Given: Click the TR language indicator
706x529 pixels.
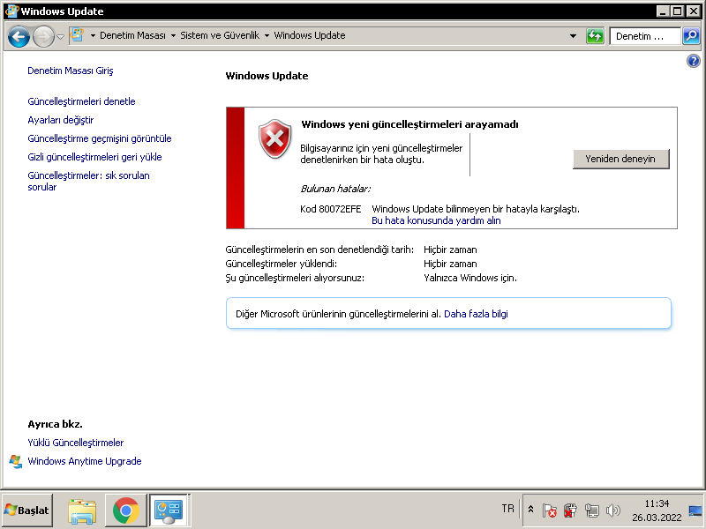Looking at the screenshot, I should (508, 509).
